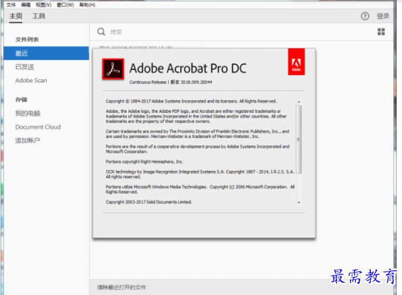402x295 pixels.
Task: Open Document Cloud storage
Action: pos(38,127)
